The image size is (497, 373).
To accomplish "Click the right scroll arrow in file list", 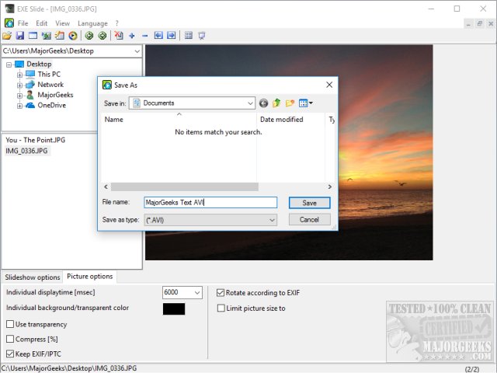I will 329,186.
